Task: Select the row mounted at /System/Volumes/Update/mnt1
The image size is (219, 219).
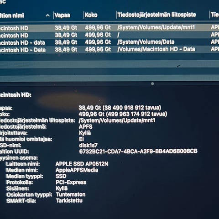Action: [109, 28]
